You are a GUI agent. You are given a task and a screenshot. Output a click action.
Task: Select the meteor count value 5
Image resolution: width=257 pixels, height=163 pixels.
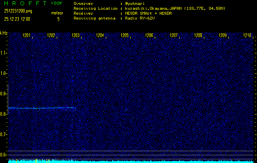click(58, 19)
